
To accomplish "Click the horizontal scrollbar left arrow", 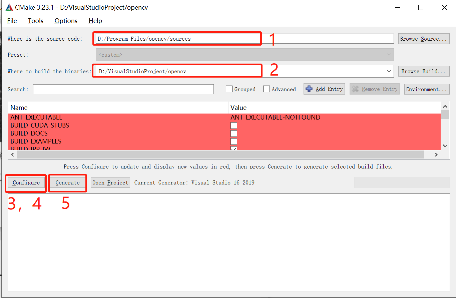I will click(x=13, y=154).
